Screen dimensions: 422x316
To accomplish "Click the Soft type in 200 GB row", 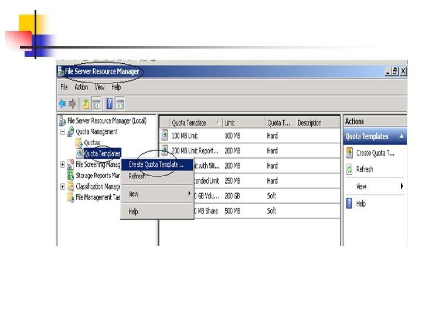I will click(271, 196).
